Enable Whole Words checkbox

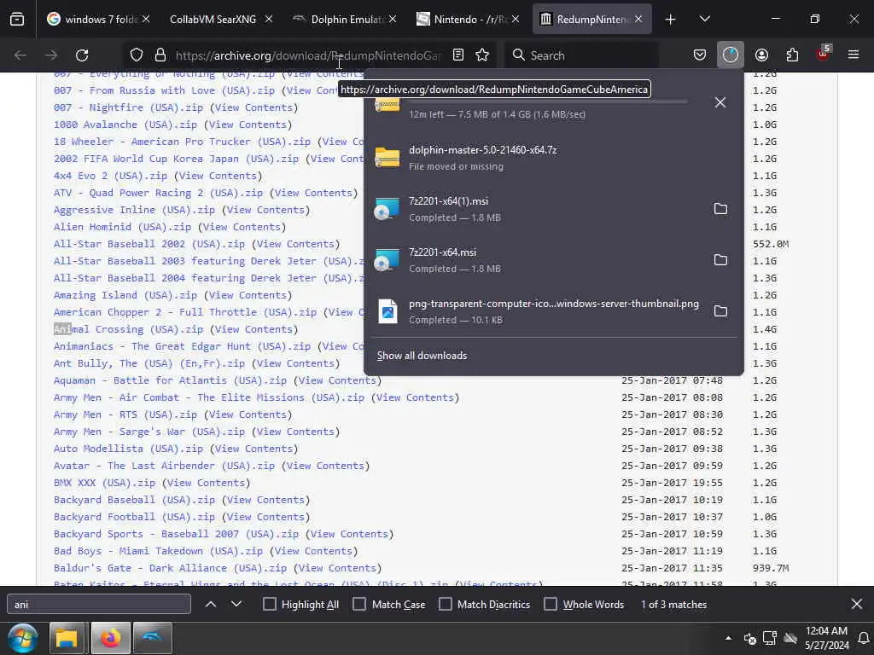coord(551,605)
